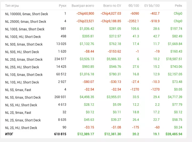Click the бб/100 column header
Screen dimensions: 192x142
[x=134, y=6]
